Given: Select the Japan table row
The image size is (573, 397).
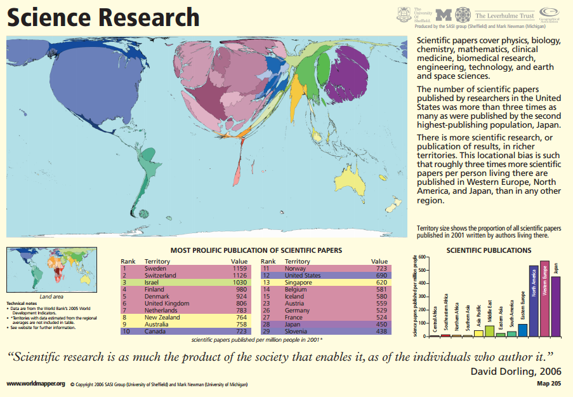Looking at the screenshot, I should click(326, 324).
